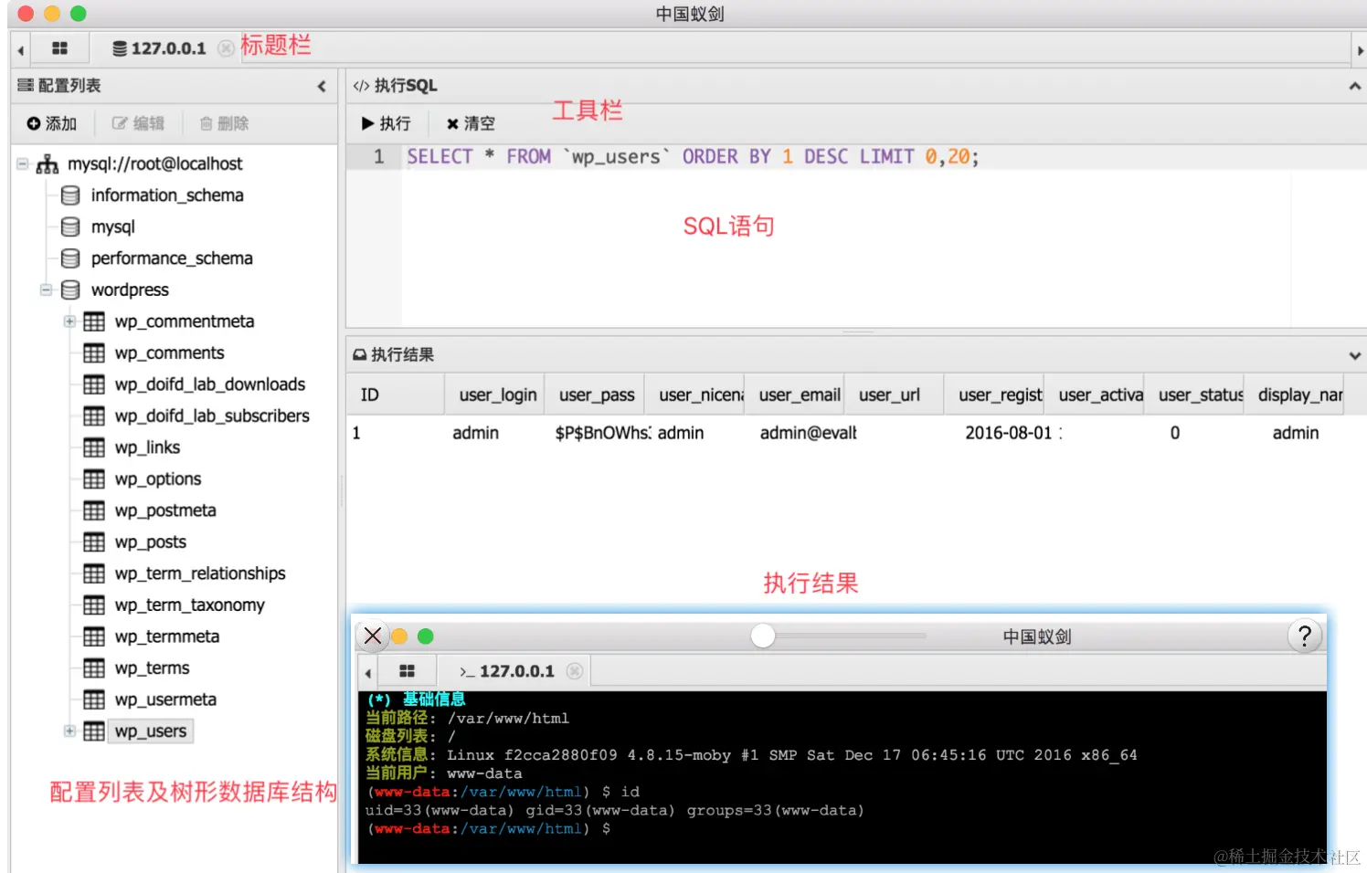Click the ID column header

[x=396, y=394]
